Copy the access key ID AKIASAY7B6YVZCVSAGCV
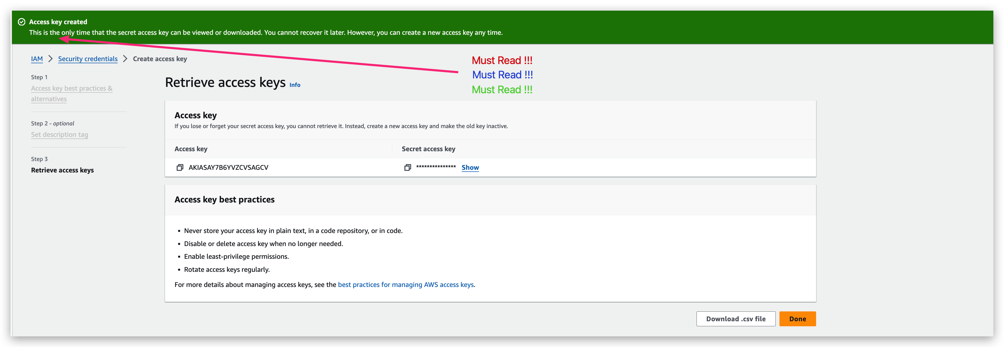 (180, 167)
